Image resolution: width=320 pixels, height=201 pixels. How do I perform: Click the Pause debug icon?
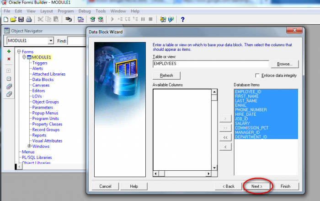click(143, 19)
